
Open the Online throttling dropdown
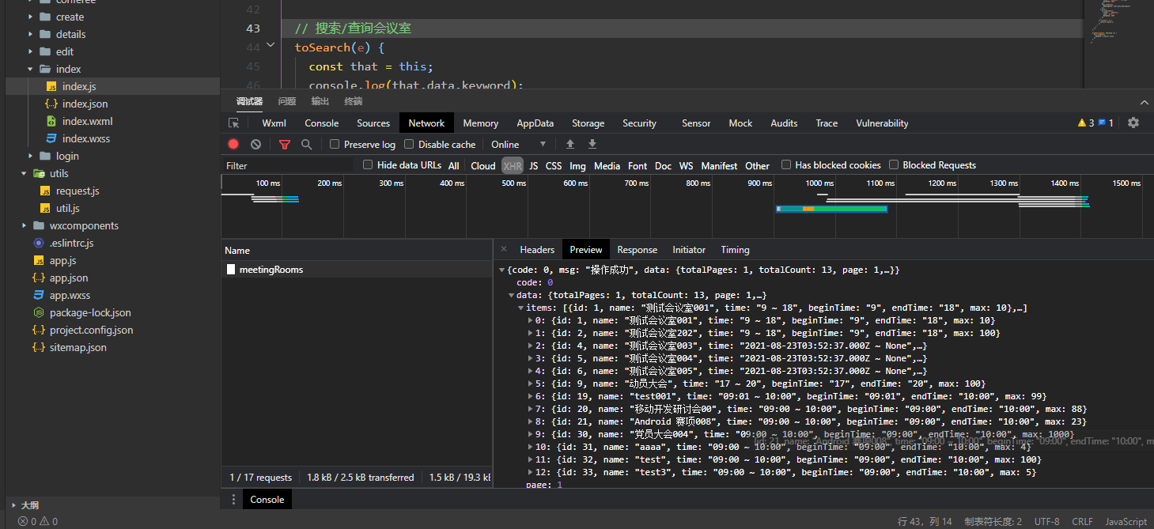tap(519, 145)
